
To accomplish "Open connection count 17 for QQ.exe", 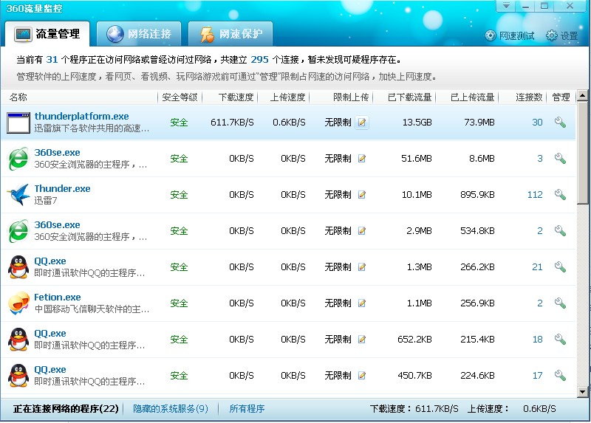I will pos(538,375).
